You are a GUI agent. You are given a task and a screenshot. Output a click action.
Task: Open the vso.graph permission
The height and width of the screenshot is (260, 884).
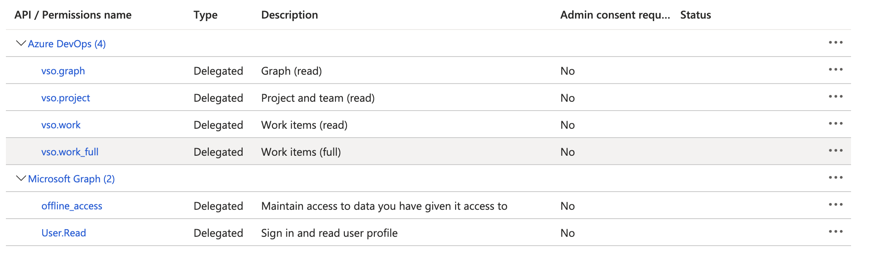pos(63,71)
